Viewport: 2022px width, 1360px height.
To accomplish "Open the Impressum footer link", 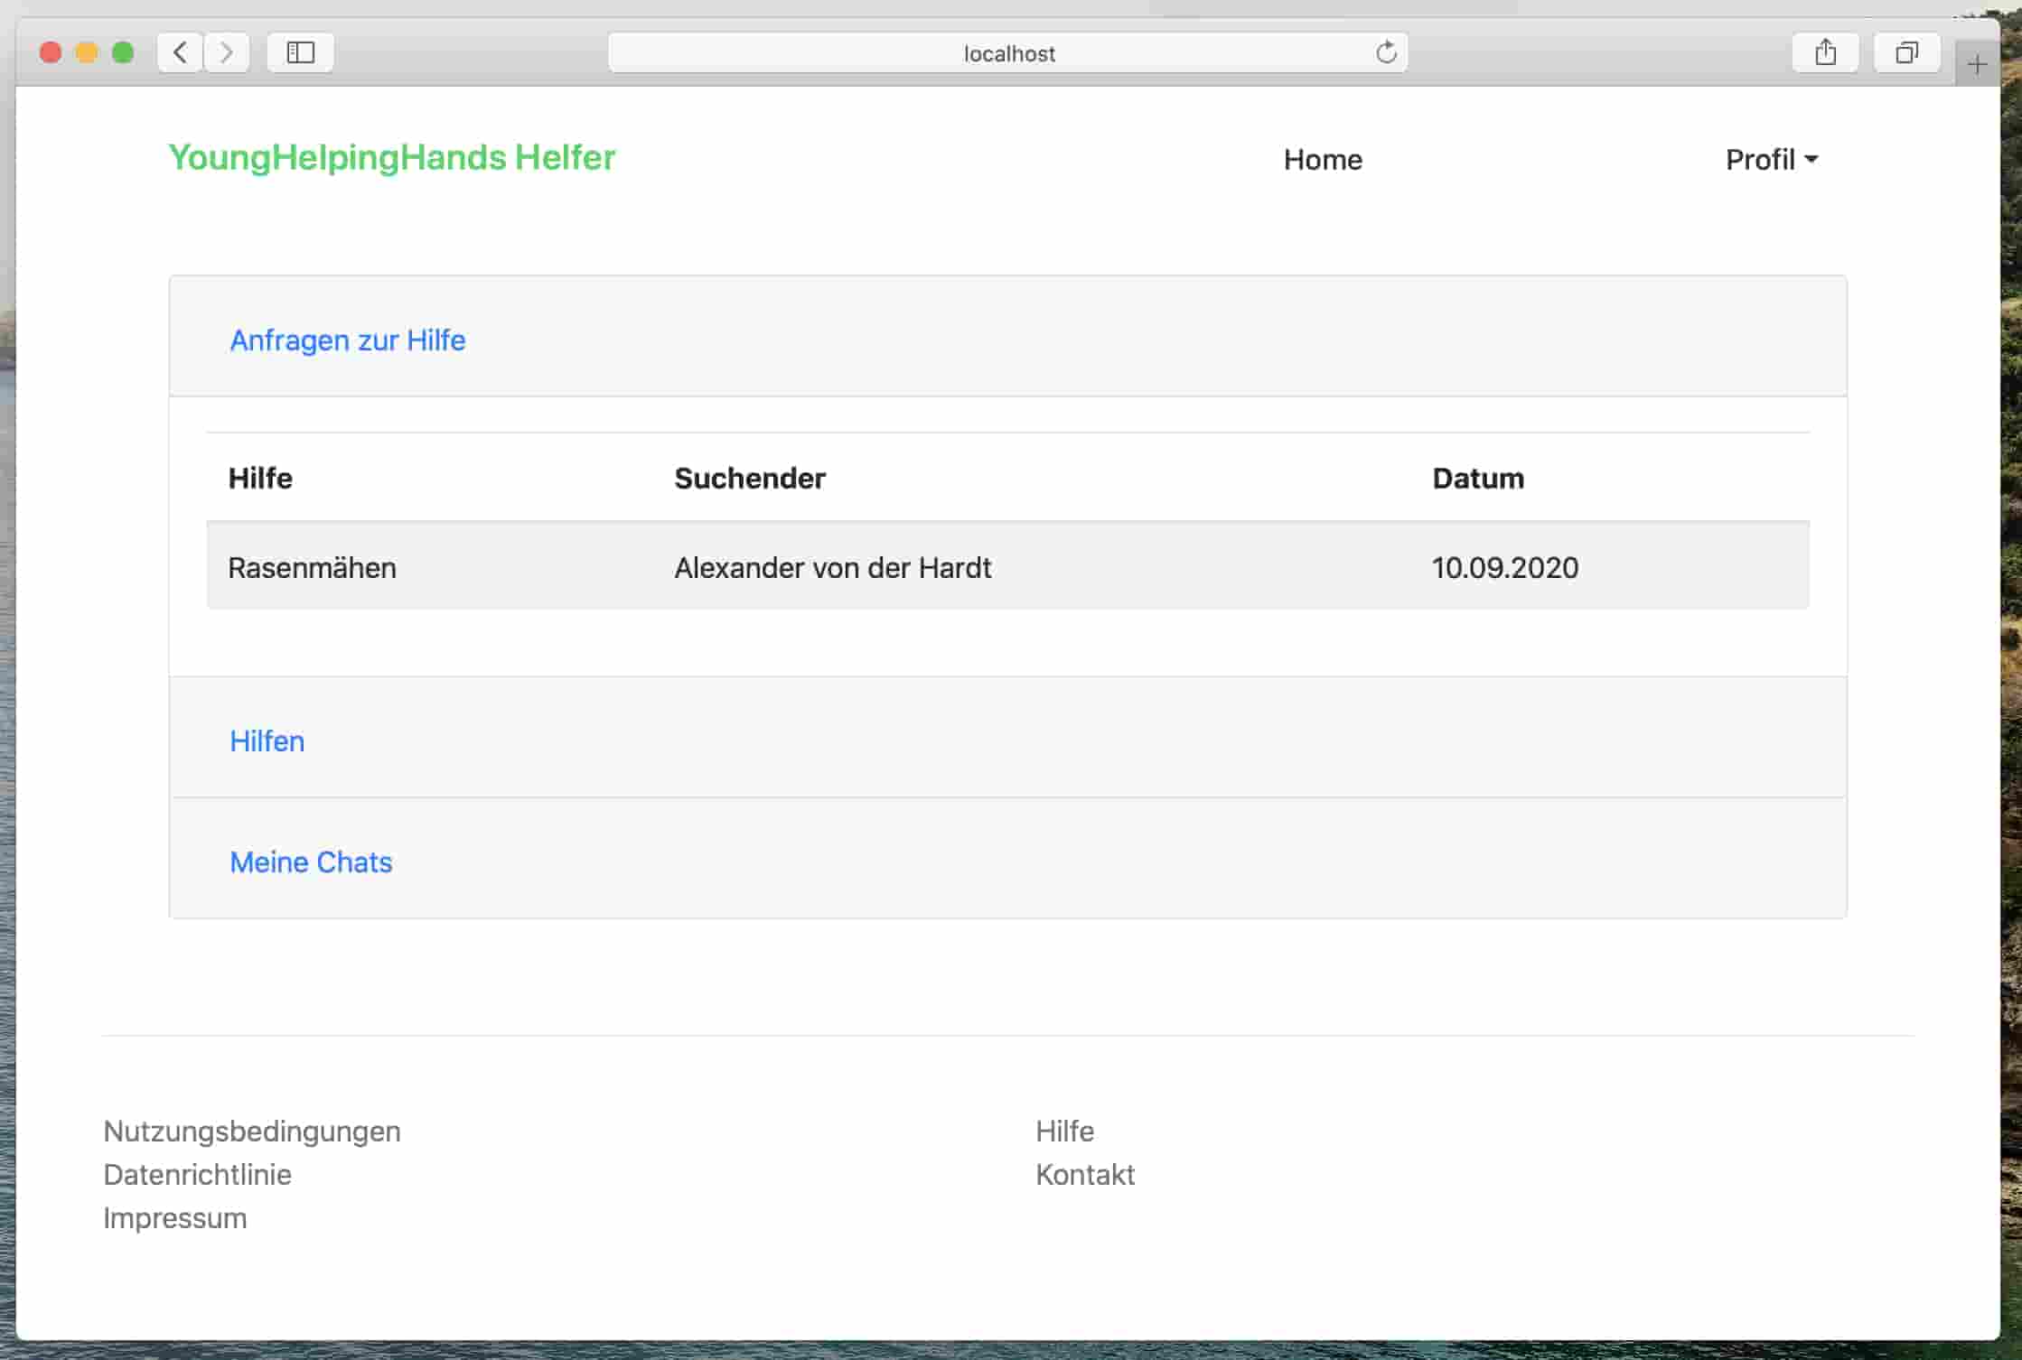I will tap(175, 1218).
